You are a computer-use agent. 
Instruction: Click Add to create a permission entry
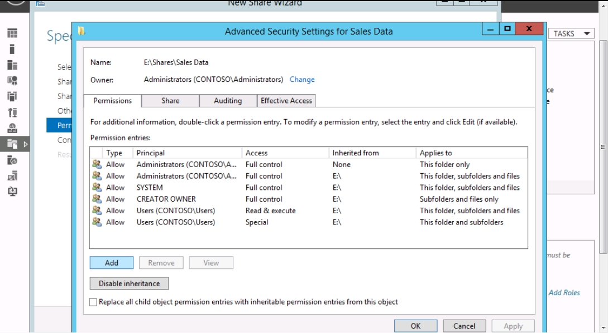coord(111,263)
